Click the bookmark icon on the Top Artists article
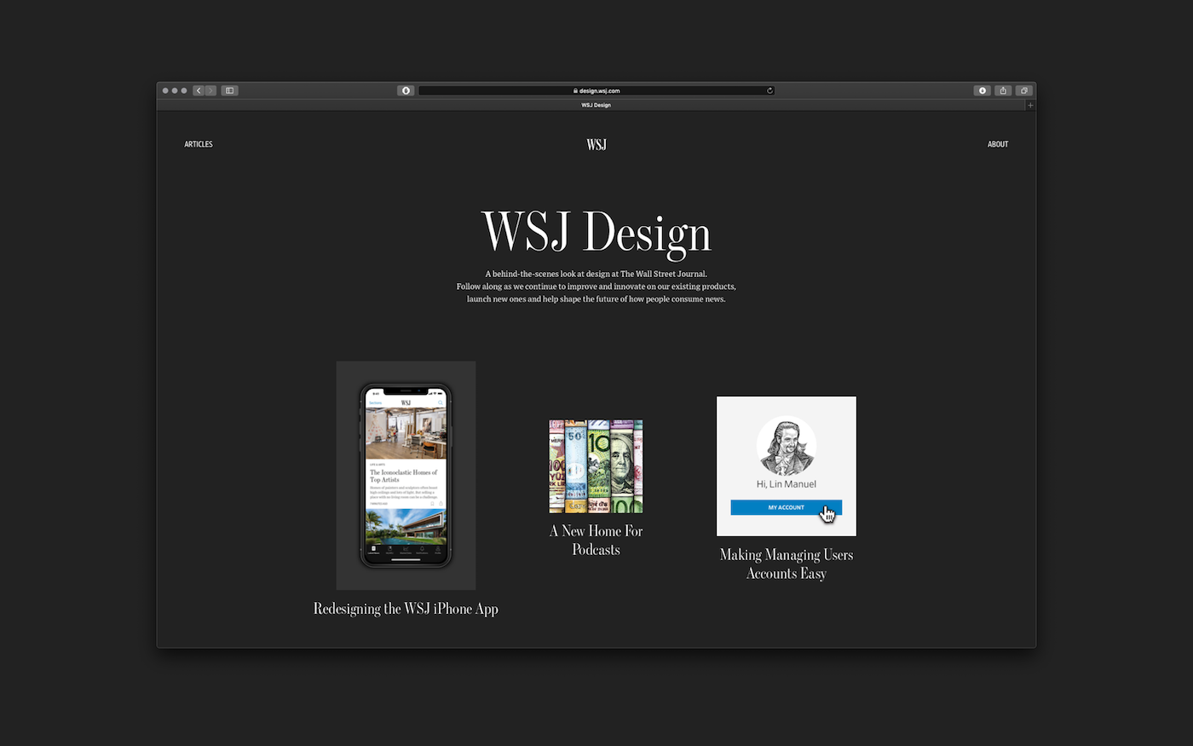The width and height of the screenshot is (1193, 746). 433,503
